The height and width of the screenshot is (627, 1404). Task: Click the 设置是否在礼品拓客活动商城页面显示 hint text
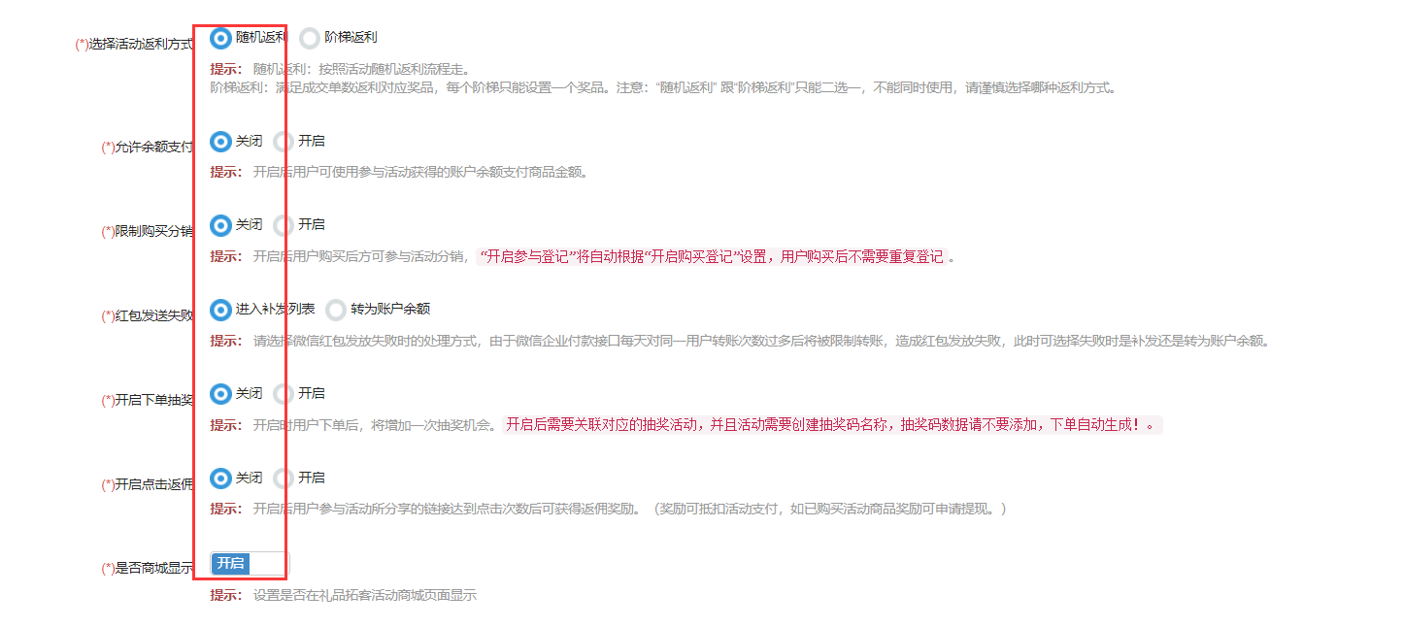point(364,595)
